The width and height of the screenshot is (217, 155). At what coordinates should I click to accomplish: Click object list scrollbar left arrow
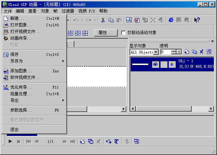(133, 109)
